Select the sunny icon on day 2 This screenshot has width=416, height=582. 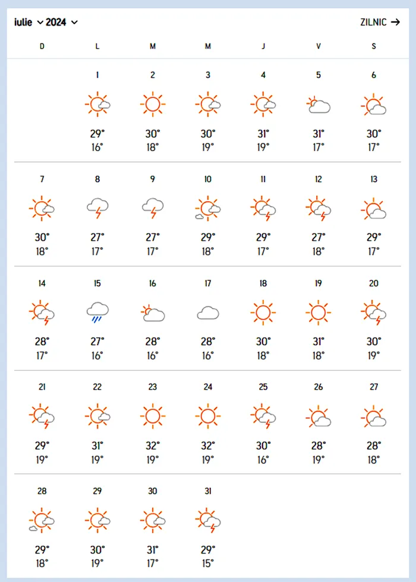[152, 104]
